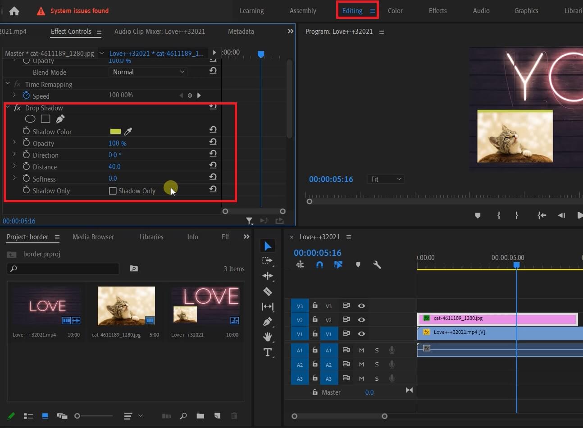Viewport: 583px width, 428px height.
Task: Switch to the Learning workspace
Action: [251, 11]
